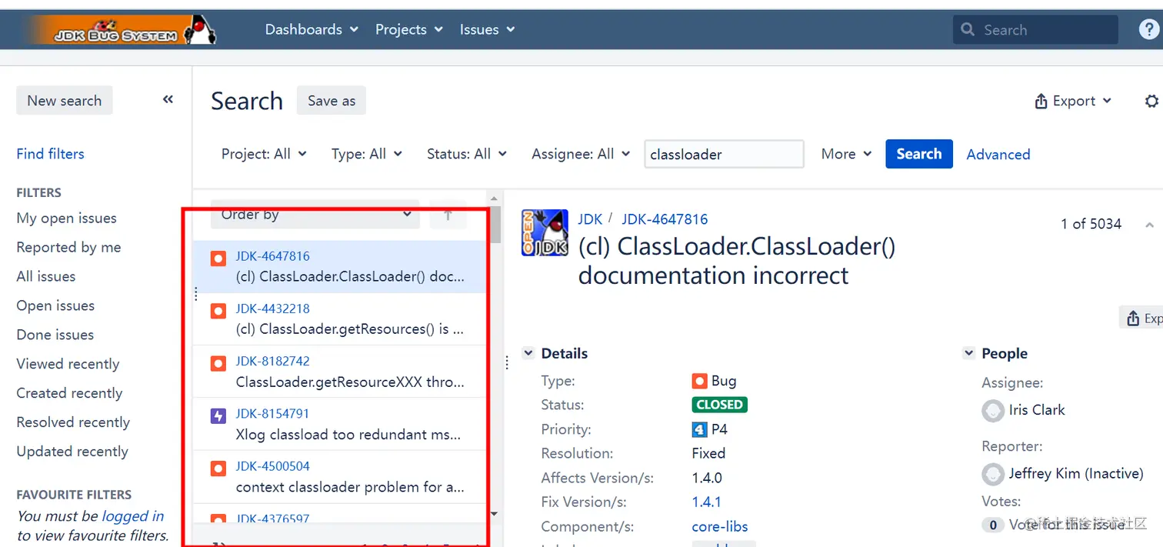
Task: Click the New search button
Action: [x=65, y=100]
